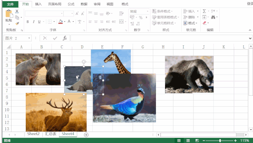Click the insert function fx icon
The image size is (253, 143).
[x=65, y=38]
